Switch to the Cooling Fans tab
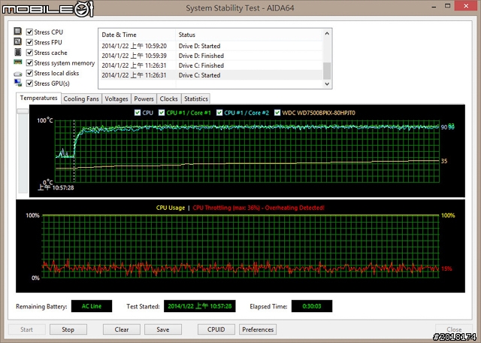The image size is (481, 343). pyautogui.click(x=81, y=99)
